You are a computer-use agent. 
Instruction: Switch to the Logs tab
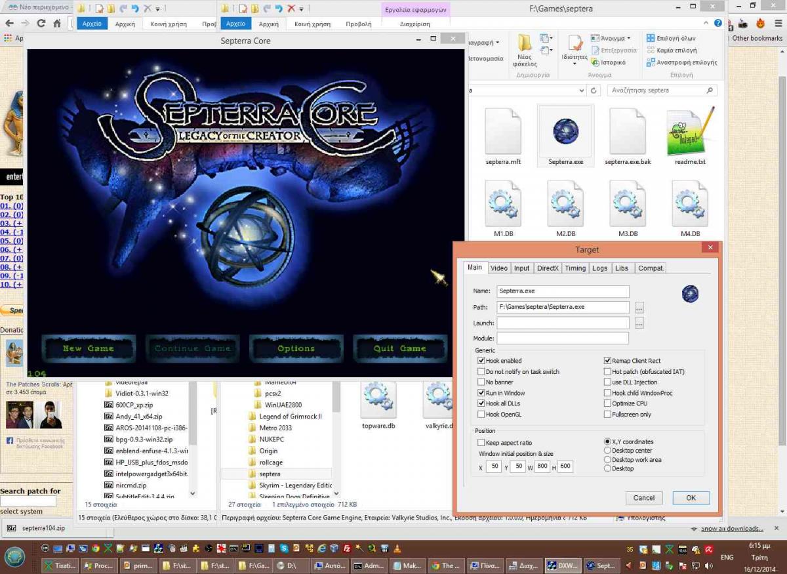pos(600,268)
